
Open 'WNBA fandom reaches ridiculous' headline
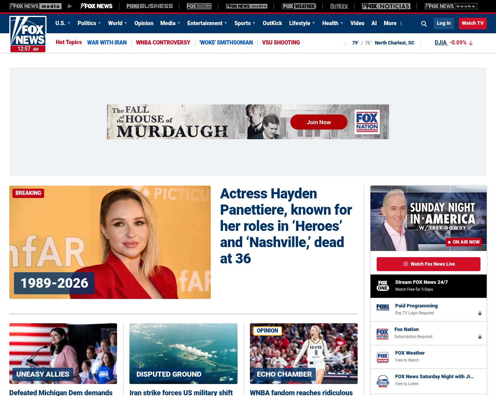[301, 393]
